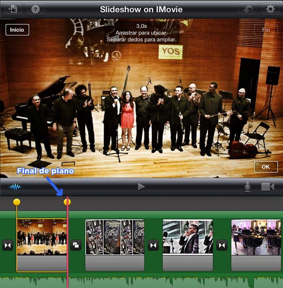Open the projects library star icon
The image size is (283, 288).
13,9
